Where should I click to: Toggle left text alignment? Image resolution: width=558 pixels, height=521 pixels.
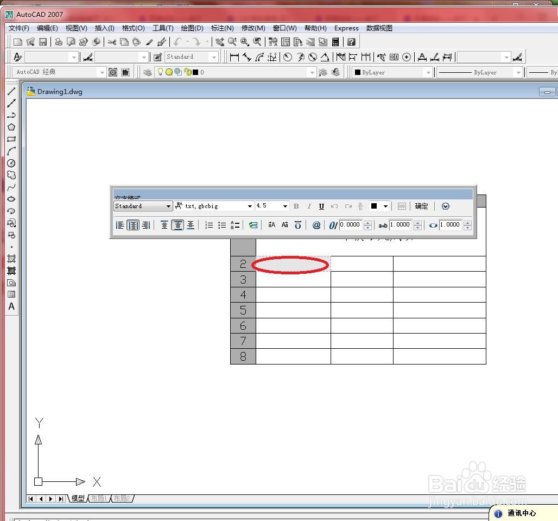[x=121, y=225]
